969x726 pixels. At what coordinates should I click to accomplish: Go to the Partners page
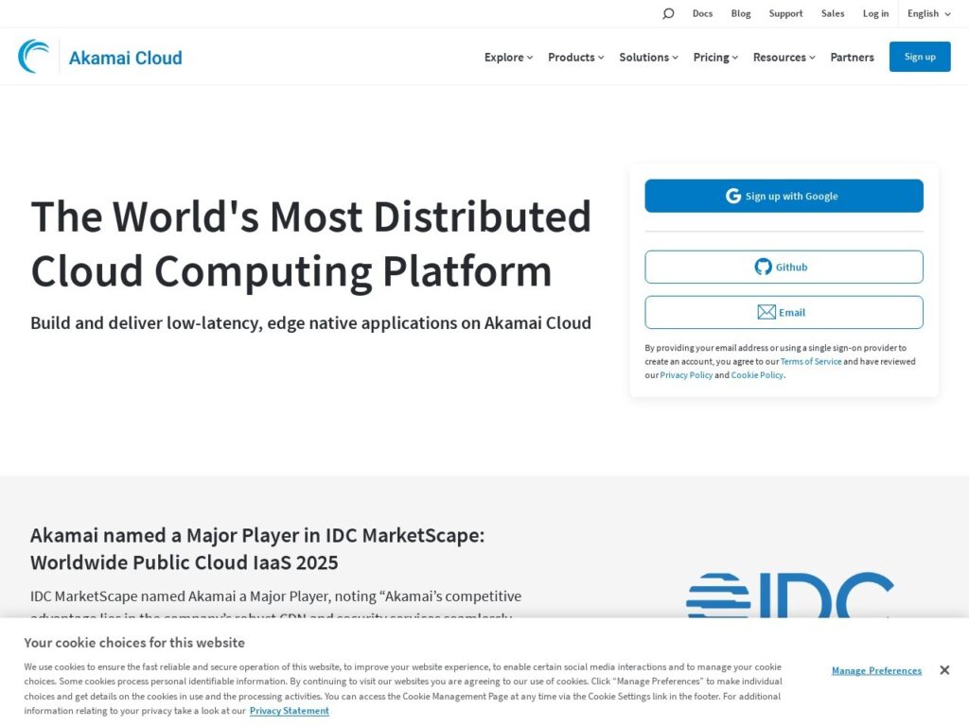tap(852, 58)
